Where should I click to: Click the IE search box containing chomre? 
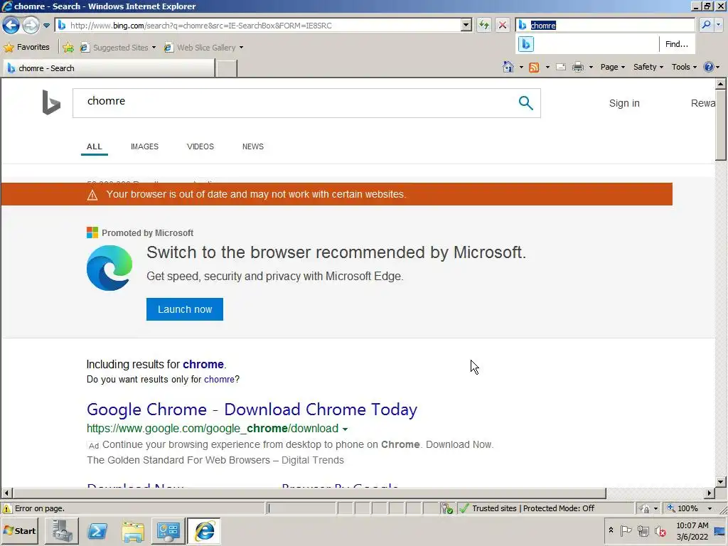[605, 25]
